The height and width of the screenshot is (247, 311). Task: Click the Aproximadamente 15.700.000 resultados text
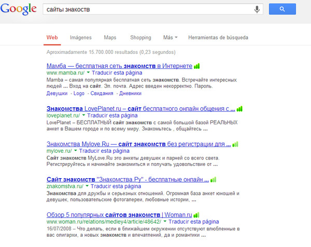111,52
